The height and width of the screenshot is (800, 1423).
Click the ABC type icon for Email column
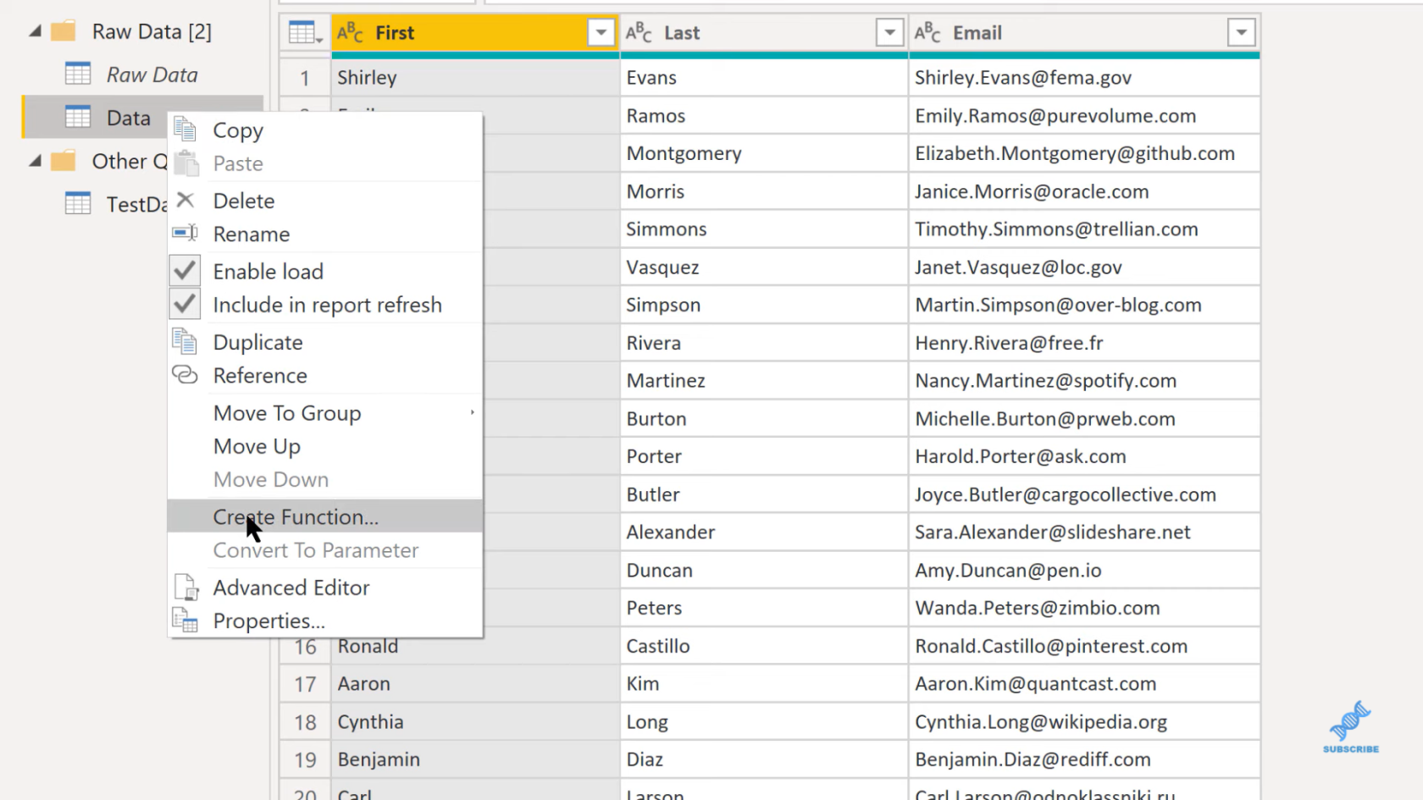927,32
